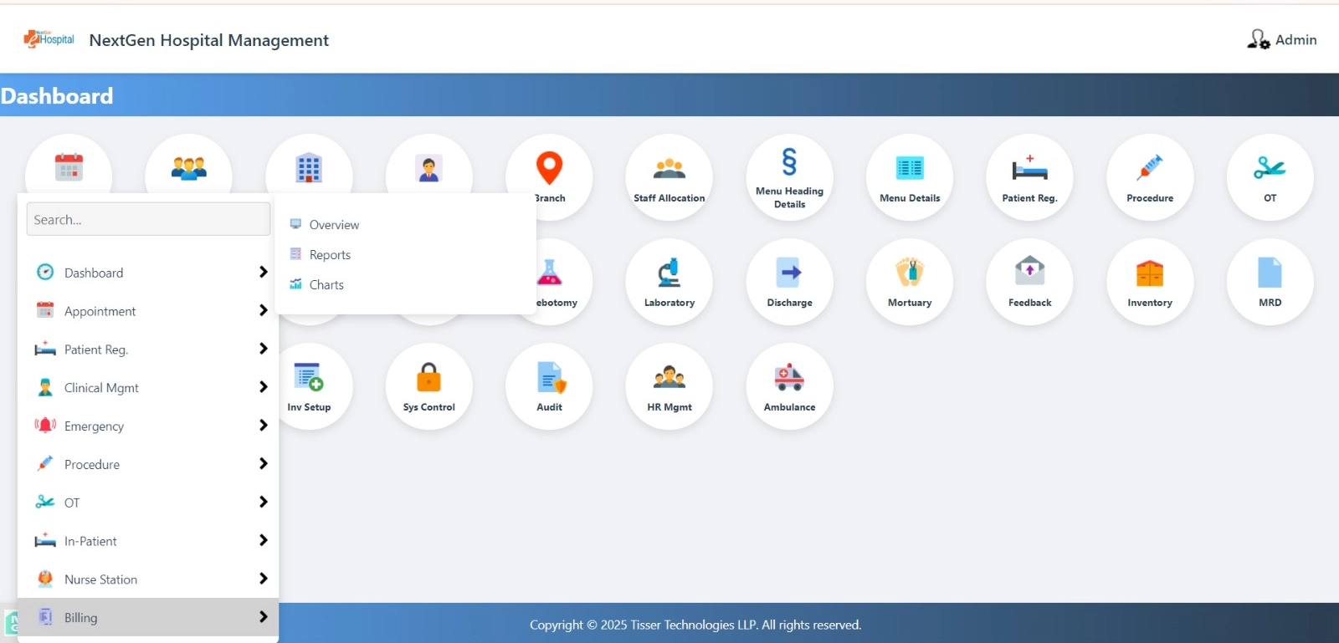Select the Dashboard sidebar item
This screenshot has width=1339, height=643.
[x=148, y=273]
